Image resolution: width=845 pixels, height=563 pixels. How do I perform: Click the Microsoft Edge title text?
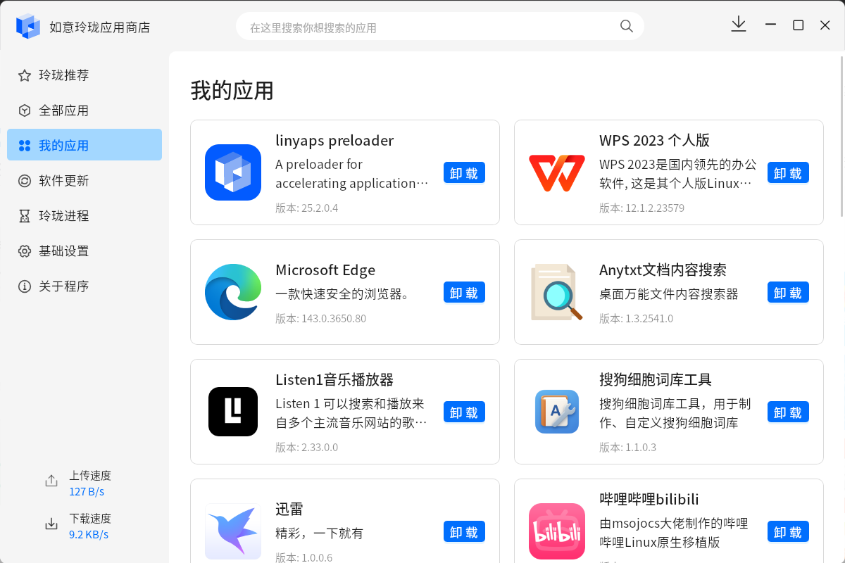tap(325, 270)
